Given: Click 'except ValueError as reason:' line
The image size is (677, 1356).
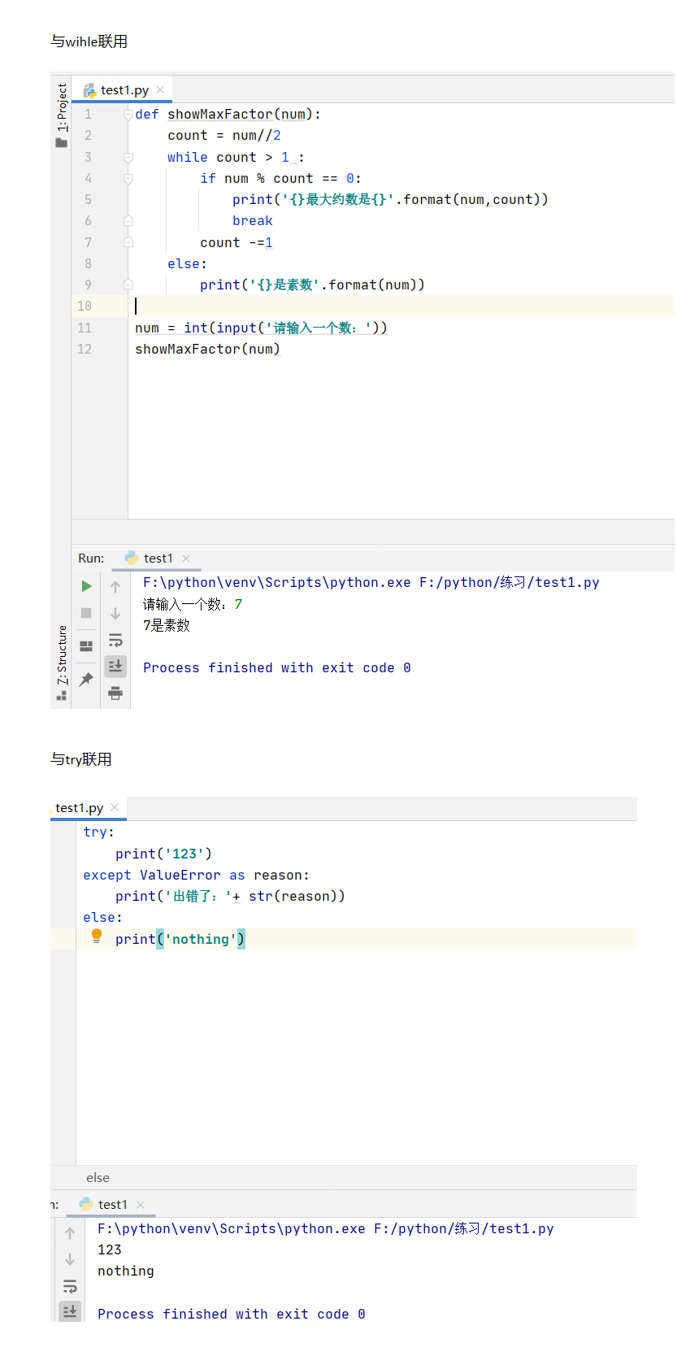Looking at the screenshot, I should click(196, 876).
